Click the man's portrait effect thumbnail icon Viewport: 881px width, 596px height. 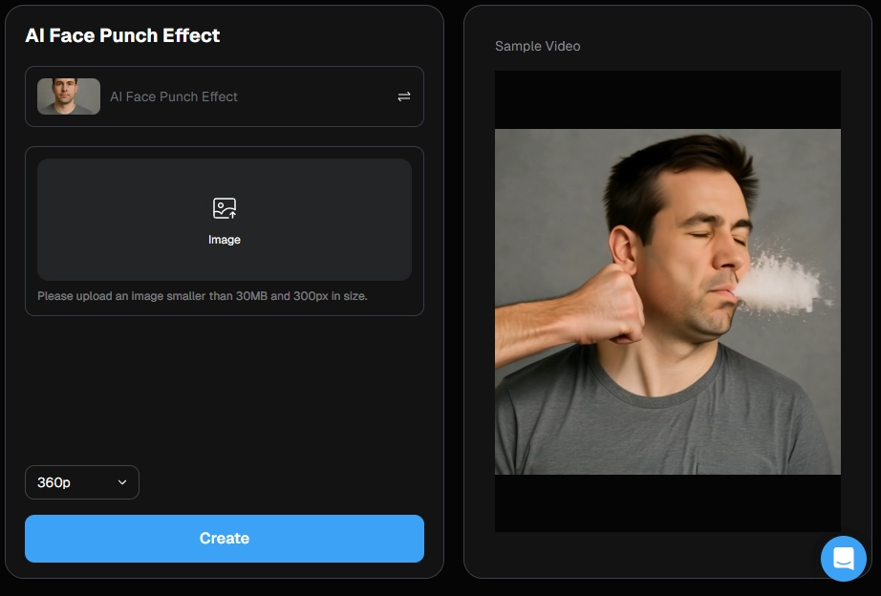click(68, 96)
